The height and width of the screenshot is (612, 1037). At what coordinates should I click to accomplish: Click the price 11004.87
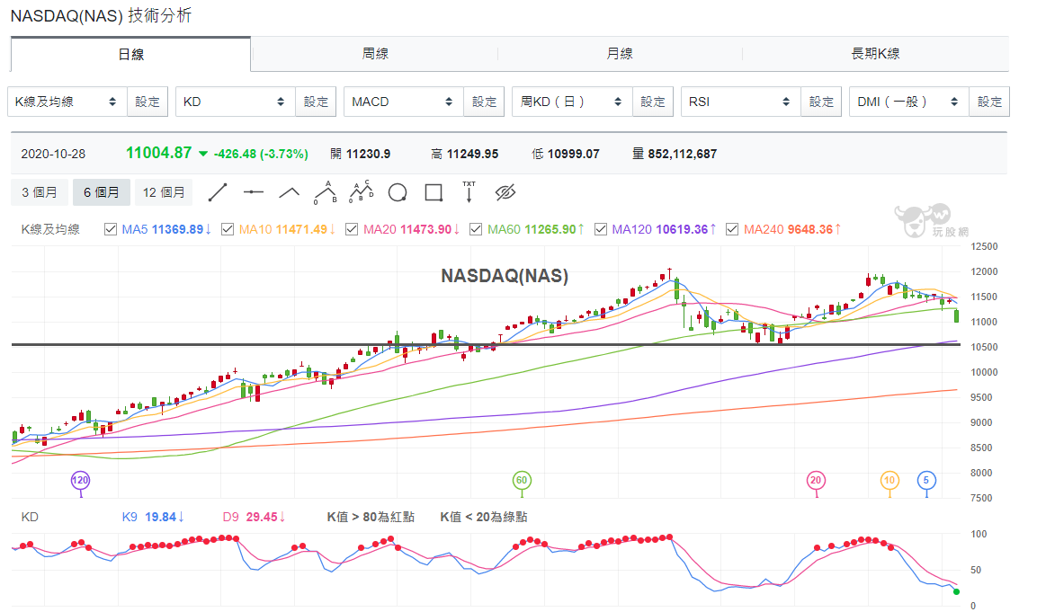(x=158, y=154)
